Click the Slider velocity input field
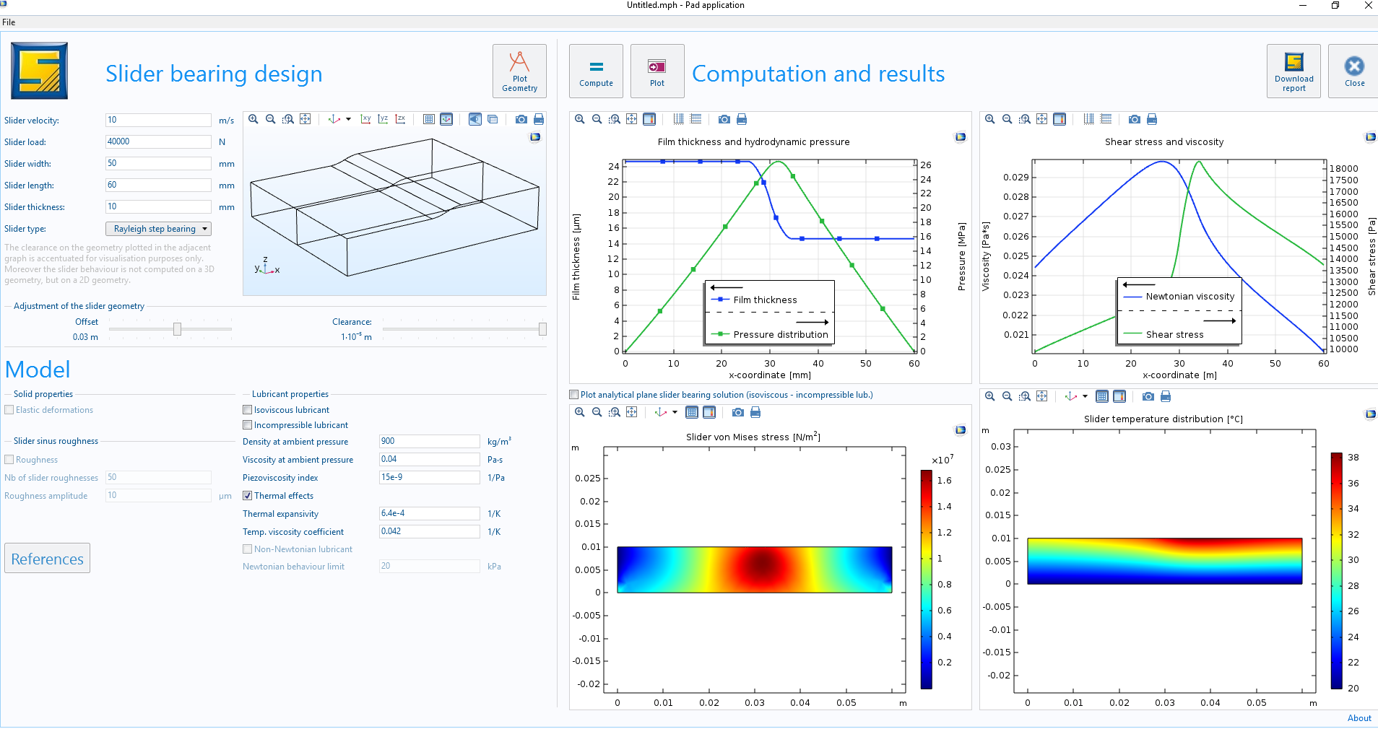Image resolution: width=1378 pixels, height=729 pixels. coord(158,121)
